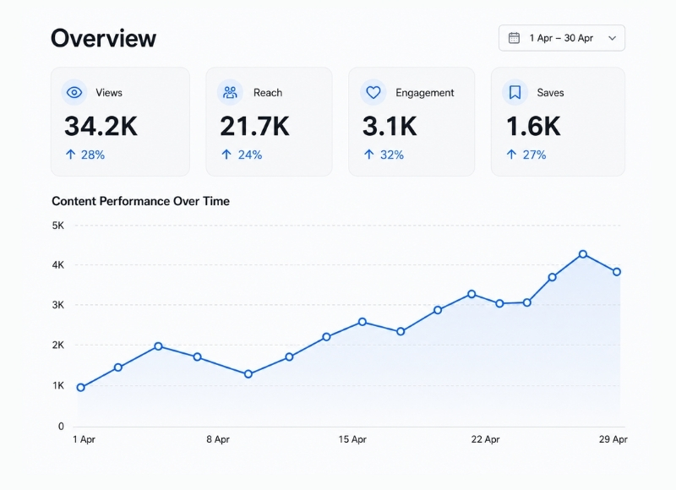The image size is (676, 490).
Task: Click the up arrow beside 24% on Reach
Action: coord(226,155)
